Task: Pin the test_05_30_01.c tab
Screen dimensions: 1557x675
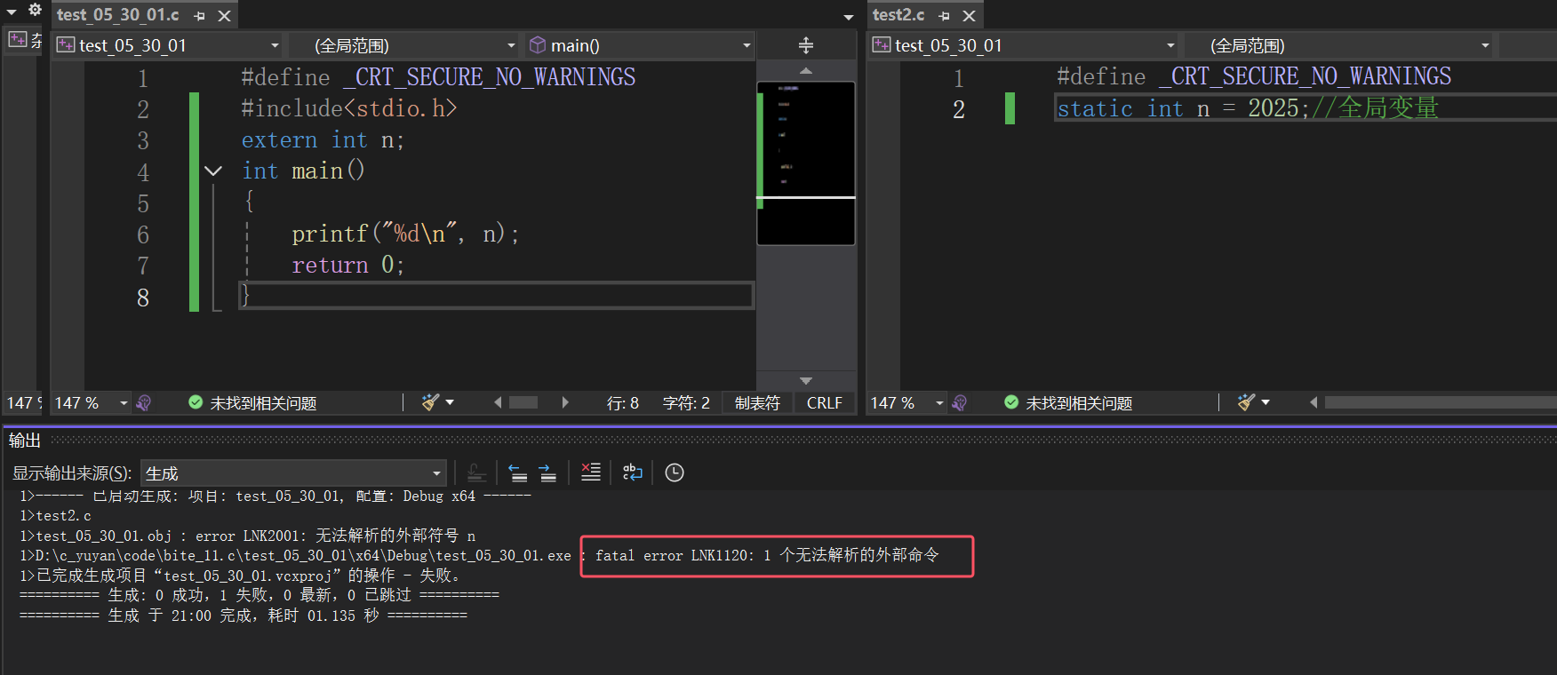Action: (200, 16)
